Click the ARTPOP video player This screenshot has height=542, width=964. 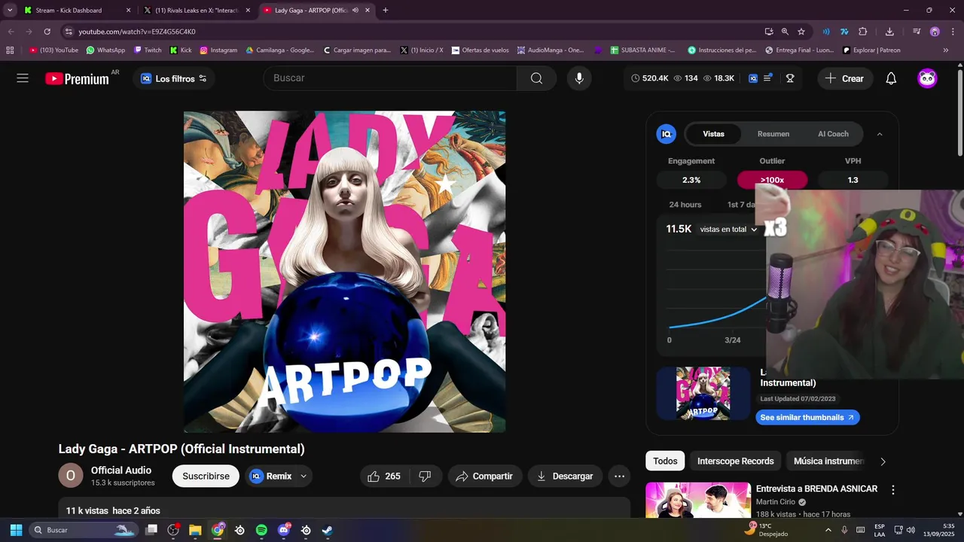(344, 272)
